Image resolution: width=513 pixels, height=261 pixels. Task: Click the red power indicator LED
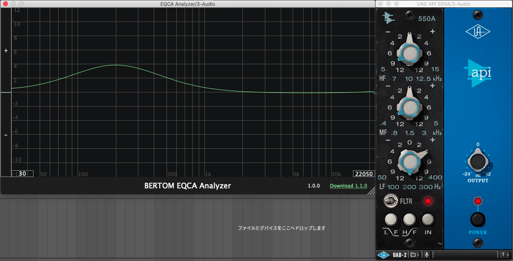(x=478, y=201)
